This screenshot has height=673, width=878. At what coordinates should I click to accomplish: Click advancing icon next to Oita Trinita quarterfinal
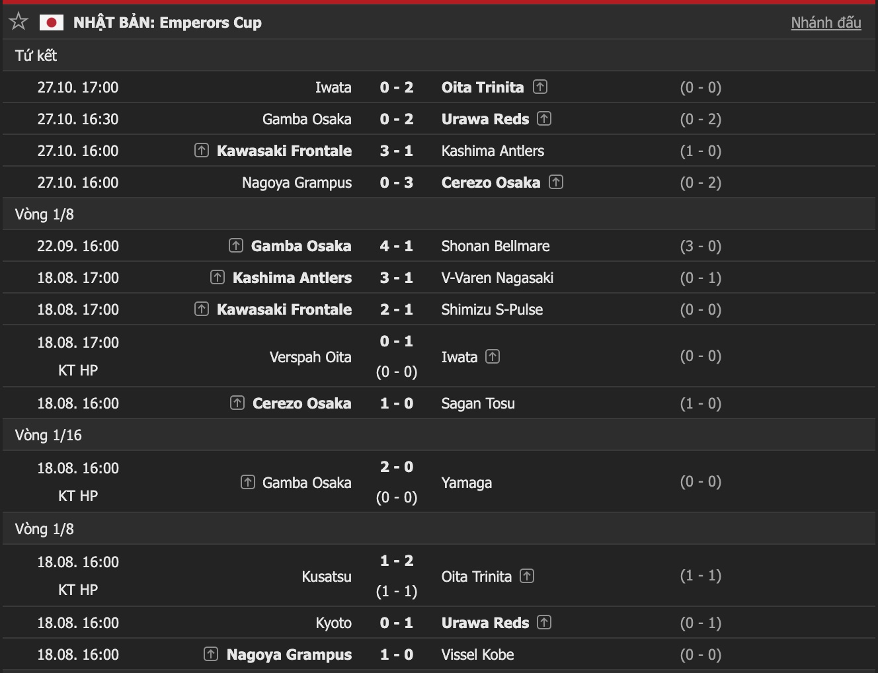(540, 87)
